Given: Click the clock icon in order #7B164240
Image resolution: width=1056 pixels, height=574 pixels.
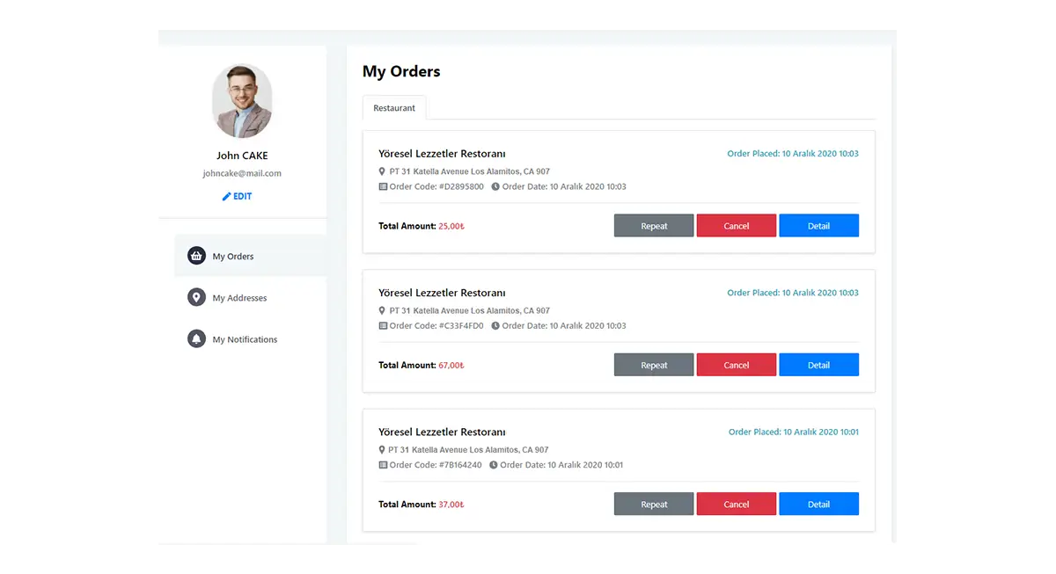Looking at the screenshot, I should [x=494, y=464].
